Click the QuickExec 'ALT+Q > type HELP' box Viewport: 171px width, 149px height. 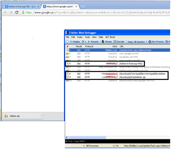pos(117,141)
